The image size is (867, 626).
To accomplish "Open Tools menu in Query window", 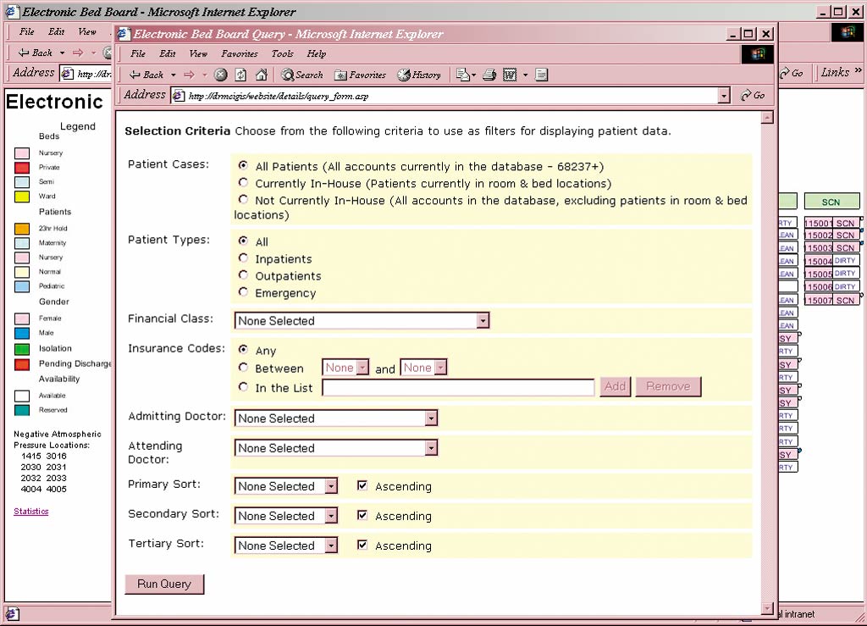I will coord(282,53).
